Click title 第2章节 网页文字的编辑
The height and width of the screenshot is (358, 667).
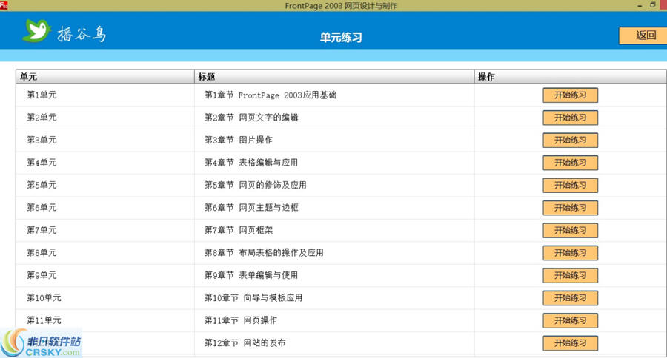pos(251,117)
